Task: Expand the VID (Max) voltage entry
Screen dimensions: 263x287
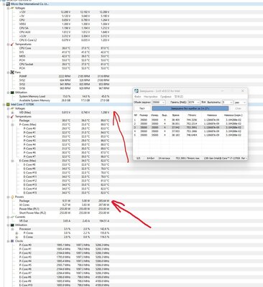Action: point(12,113)
